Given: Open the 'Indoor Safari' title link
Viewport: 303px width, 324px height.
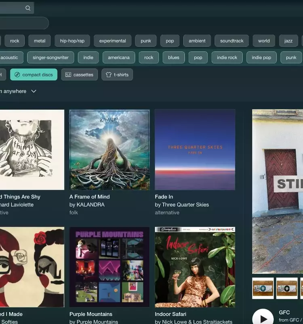Looking at the screenshot, I should (x=170, y=314).
